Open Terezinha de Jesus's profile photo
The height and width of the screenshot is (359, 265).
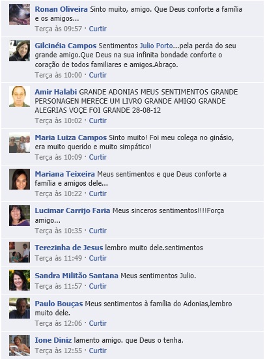[x=20, y=252]
